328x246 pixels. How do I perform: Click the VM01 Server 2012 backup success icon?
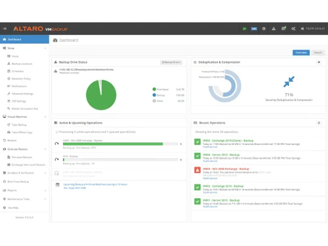click(197, 201)
